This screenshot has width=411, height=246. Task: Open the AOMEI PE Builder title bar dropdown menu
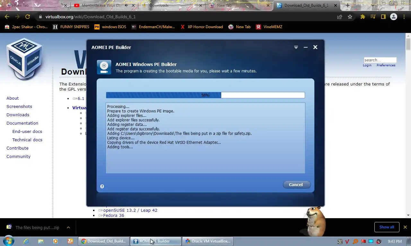[296, 47]
